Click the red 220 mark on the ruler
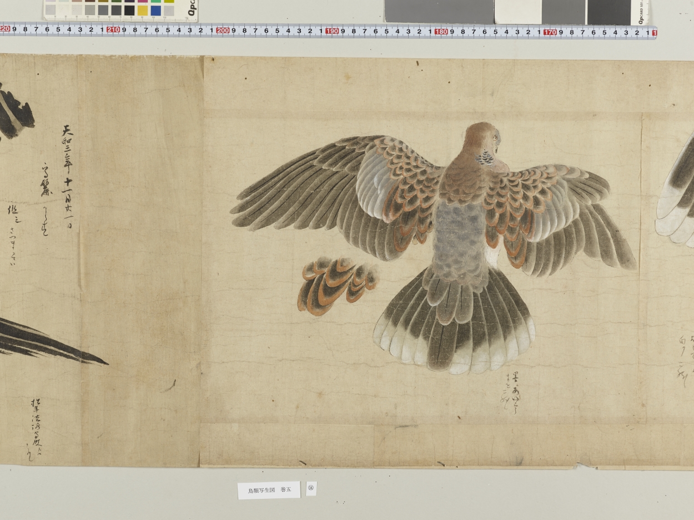 pyautogui.click(x=5, y=29)
